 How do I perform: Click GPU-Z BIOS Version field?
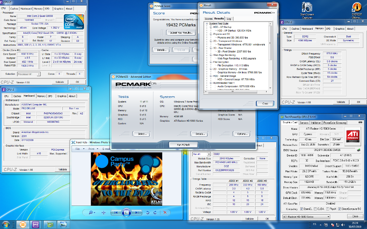tap(327, 150)
